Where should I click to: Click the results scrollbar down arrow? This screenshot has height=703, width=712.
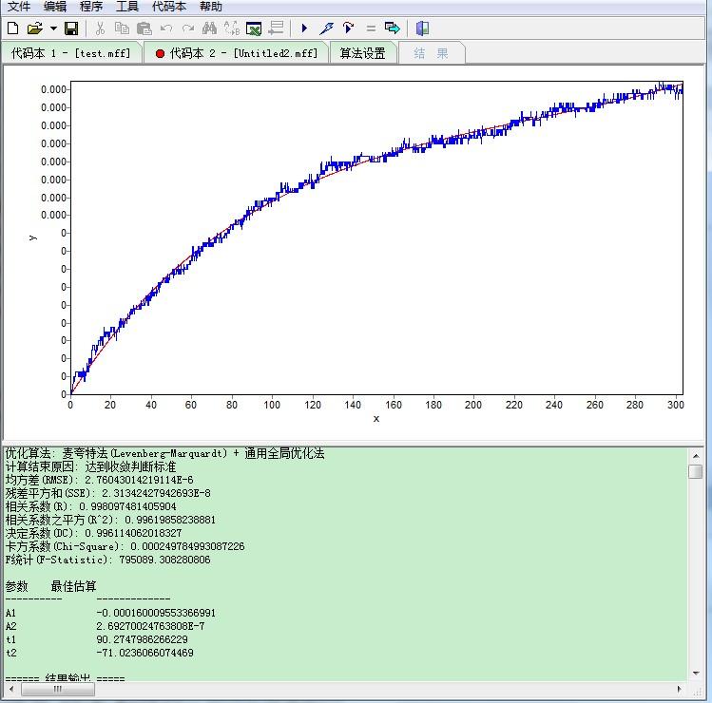(x=696, y=674)
